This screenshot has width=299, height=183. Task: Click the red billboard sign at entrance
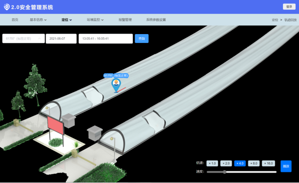[55, 125]
